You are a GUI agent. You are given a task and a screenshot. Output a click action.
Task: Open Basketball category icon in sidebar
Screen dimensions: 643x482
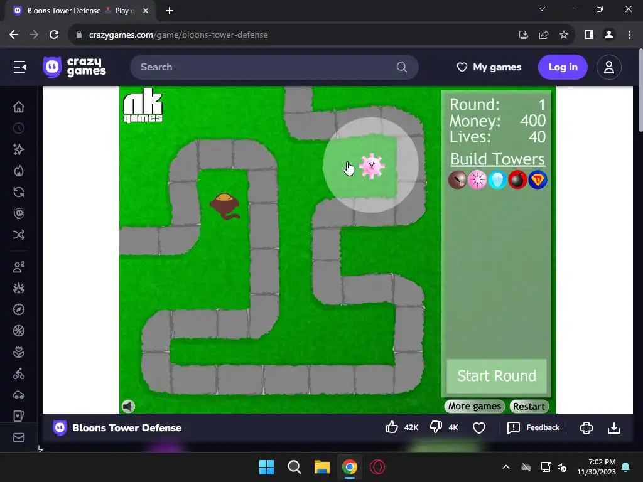coord(19,331)
